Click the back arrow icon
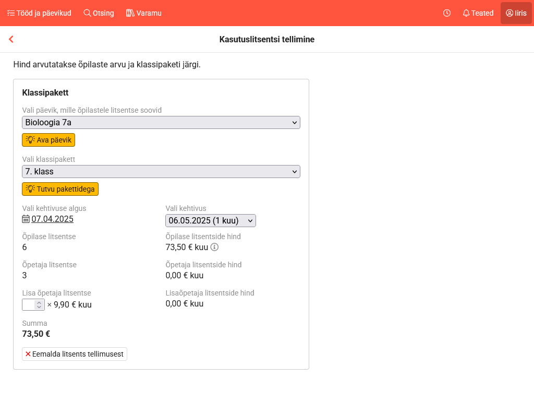Image resolution: width=534 pixels, height=401 pixels. point(11,39)
